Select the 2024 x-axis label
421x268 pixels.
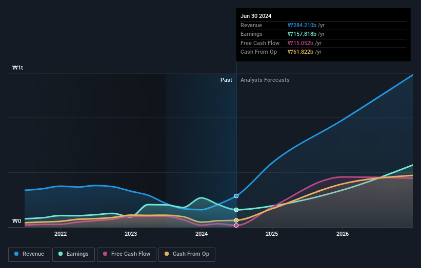tap(202, 234)
